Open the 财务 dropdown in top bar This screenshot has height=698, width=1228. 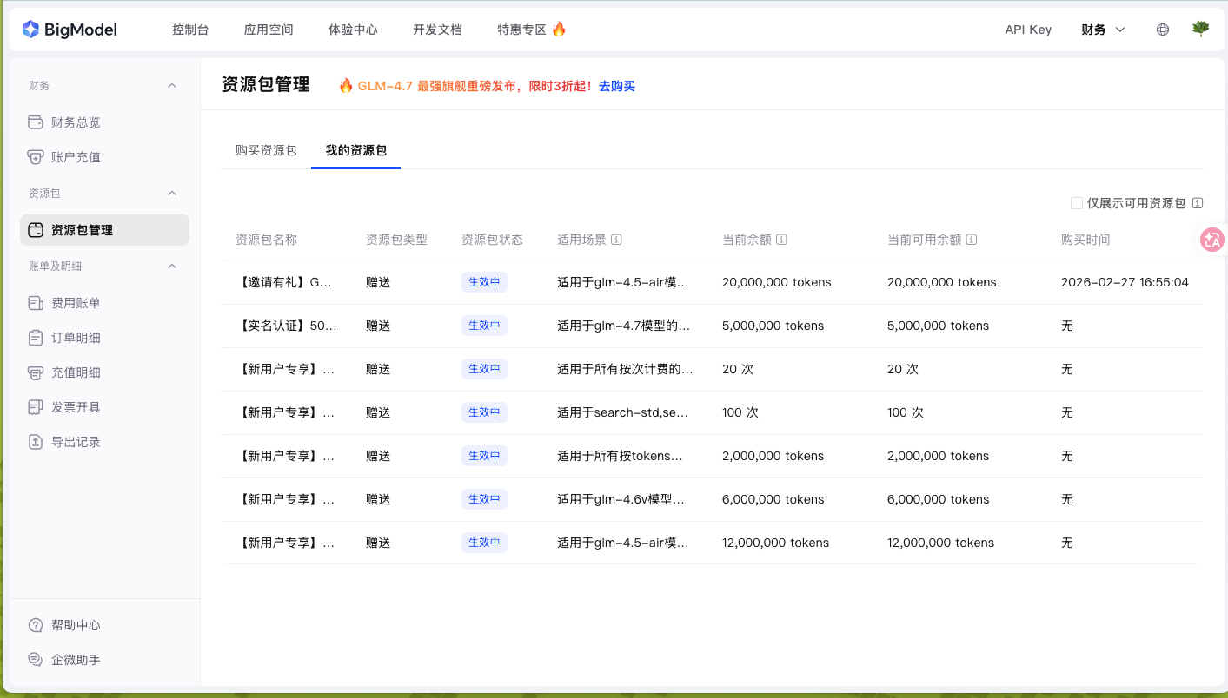point(1102,29)
